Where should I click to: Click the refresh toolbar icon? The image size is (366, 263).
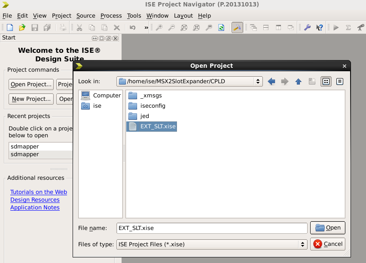coord(221,27)
